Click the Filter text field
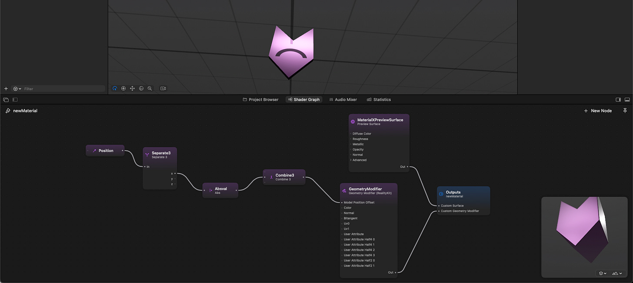Viewport: 633px width, 283px height. click(x=64, y=89)
